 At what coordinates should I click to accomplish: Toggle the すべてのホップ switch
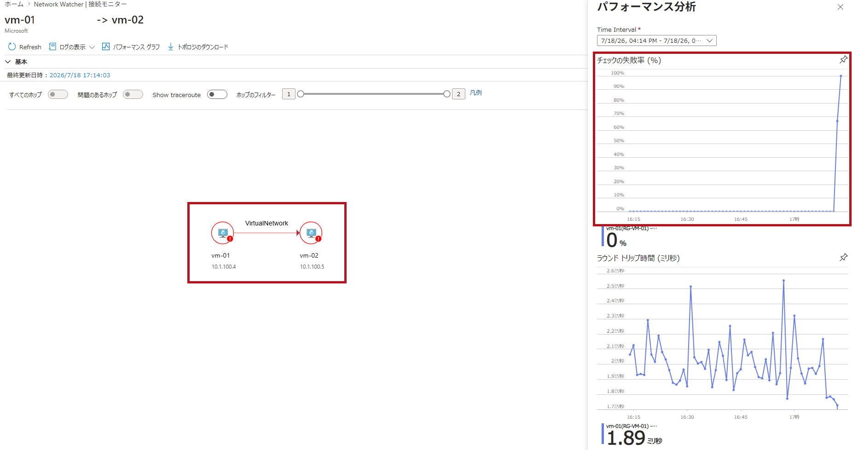click(x=58, y=94)
